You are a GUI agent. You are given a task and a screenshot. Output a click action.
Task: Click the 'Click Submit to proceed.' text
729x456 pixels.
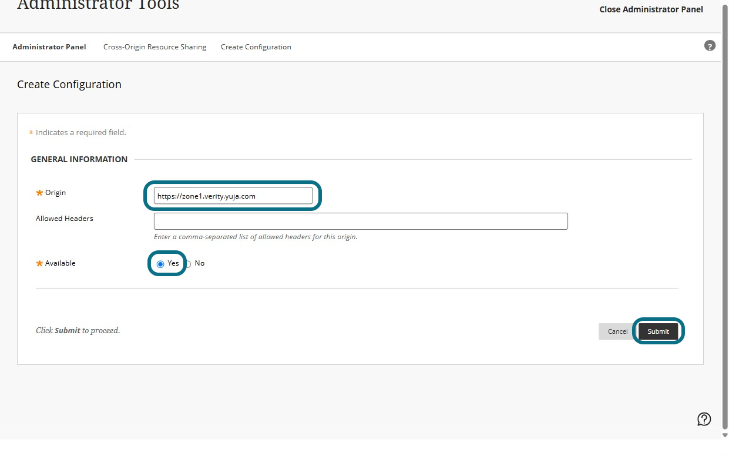78,330
